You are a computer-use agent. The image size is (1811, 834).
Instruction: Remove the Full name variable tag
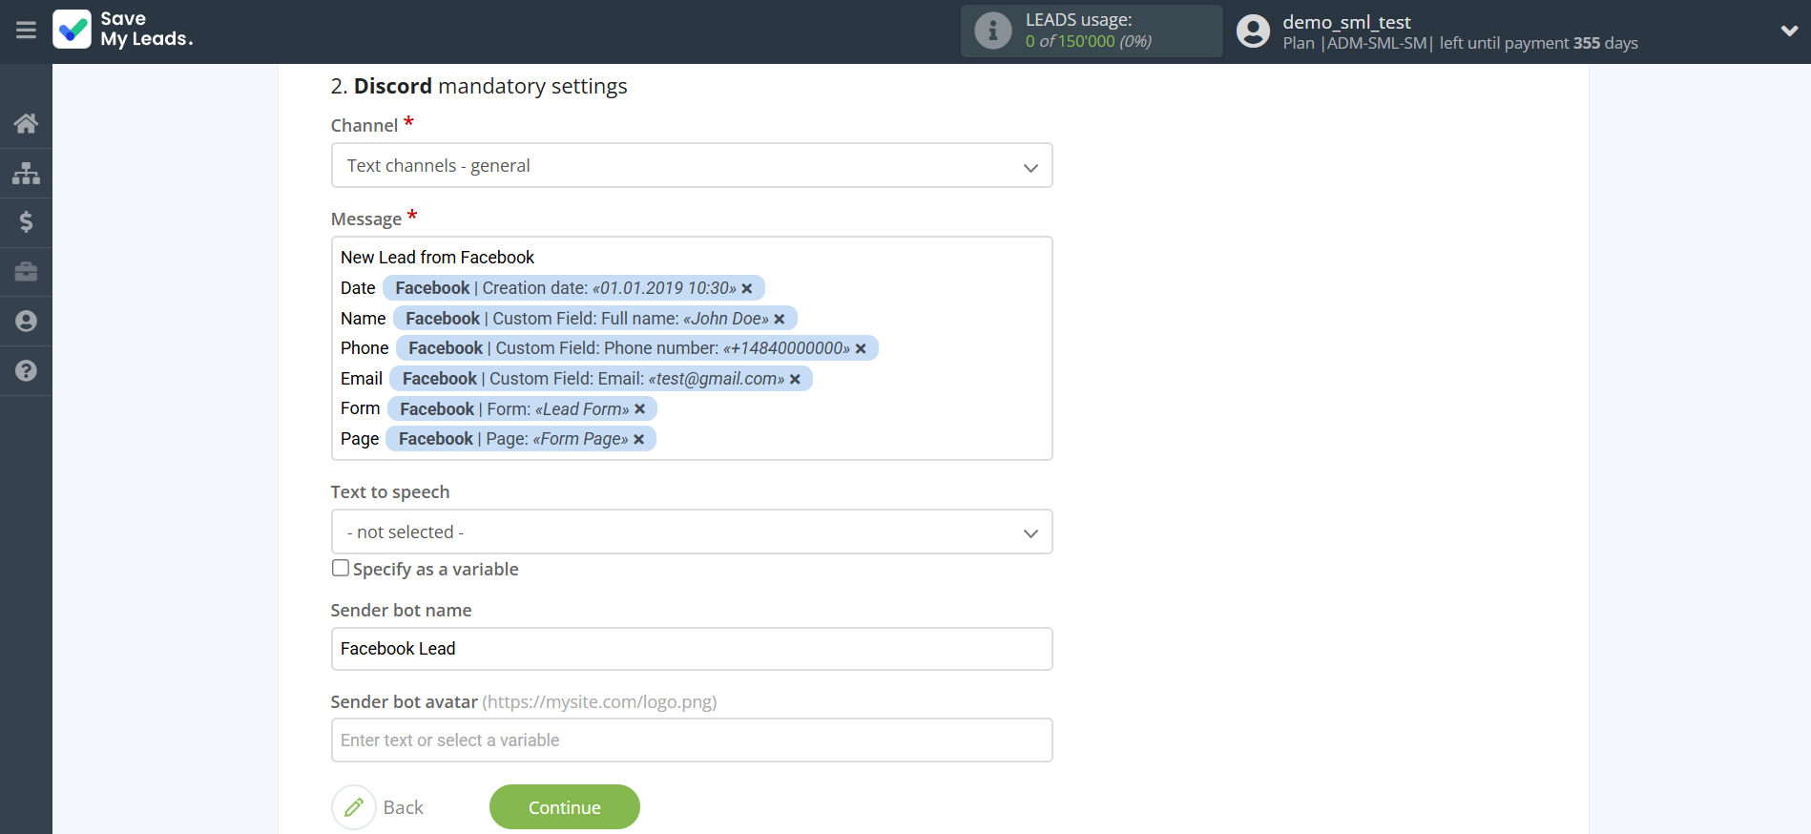click(x=780, y=319)
